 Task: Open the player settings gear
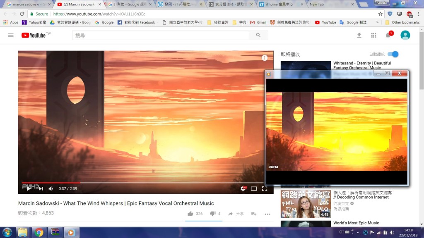[243, 188]
